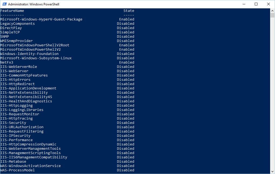Click Windows-Identity-Foundation text
The height and width of the screenshot is (174, 275).
tap(29, 54)
